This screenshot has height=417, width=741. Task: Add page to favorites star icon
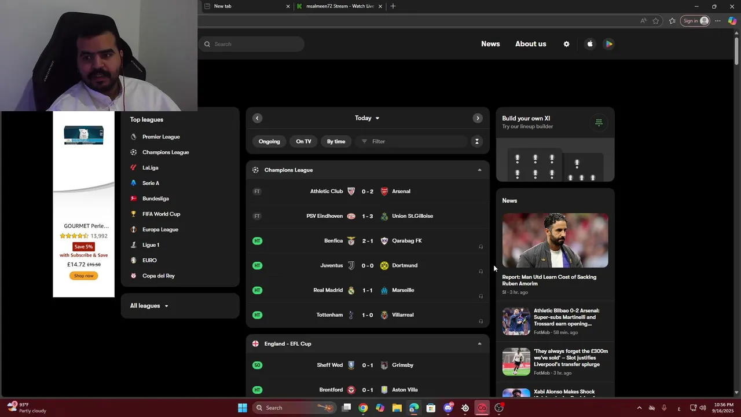tap(656, 21)
